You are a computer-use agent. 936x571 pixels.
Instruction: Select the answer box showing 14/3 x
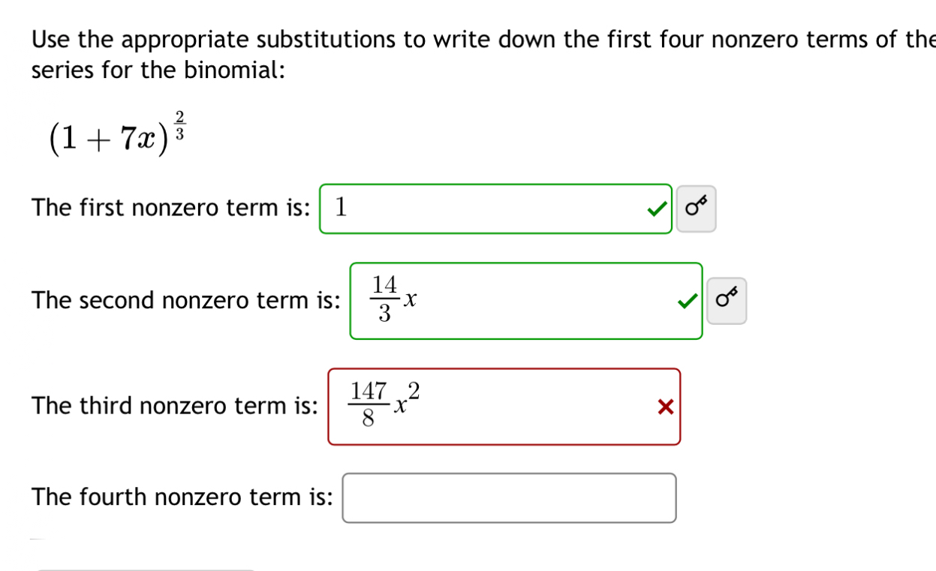click(525, 300)
